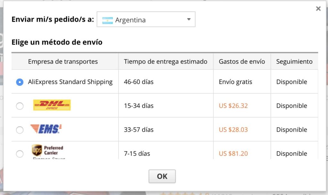Click the dropdown arrow next to Argentina
This screenshot has width=328, height=195.
click(x=189, y=20)
